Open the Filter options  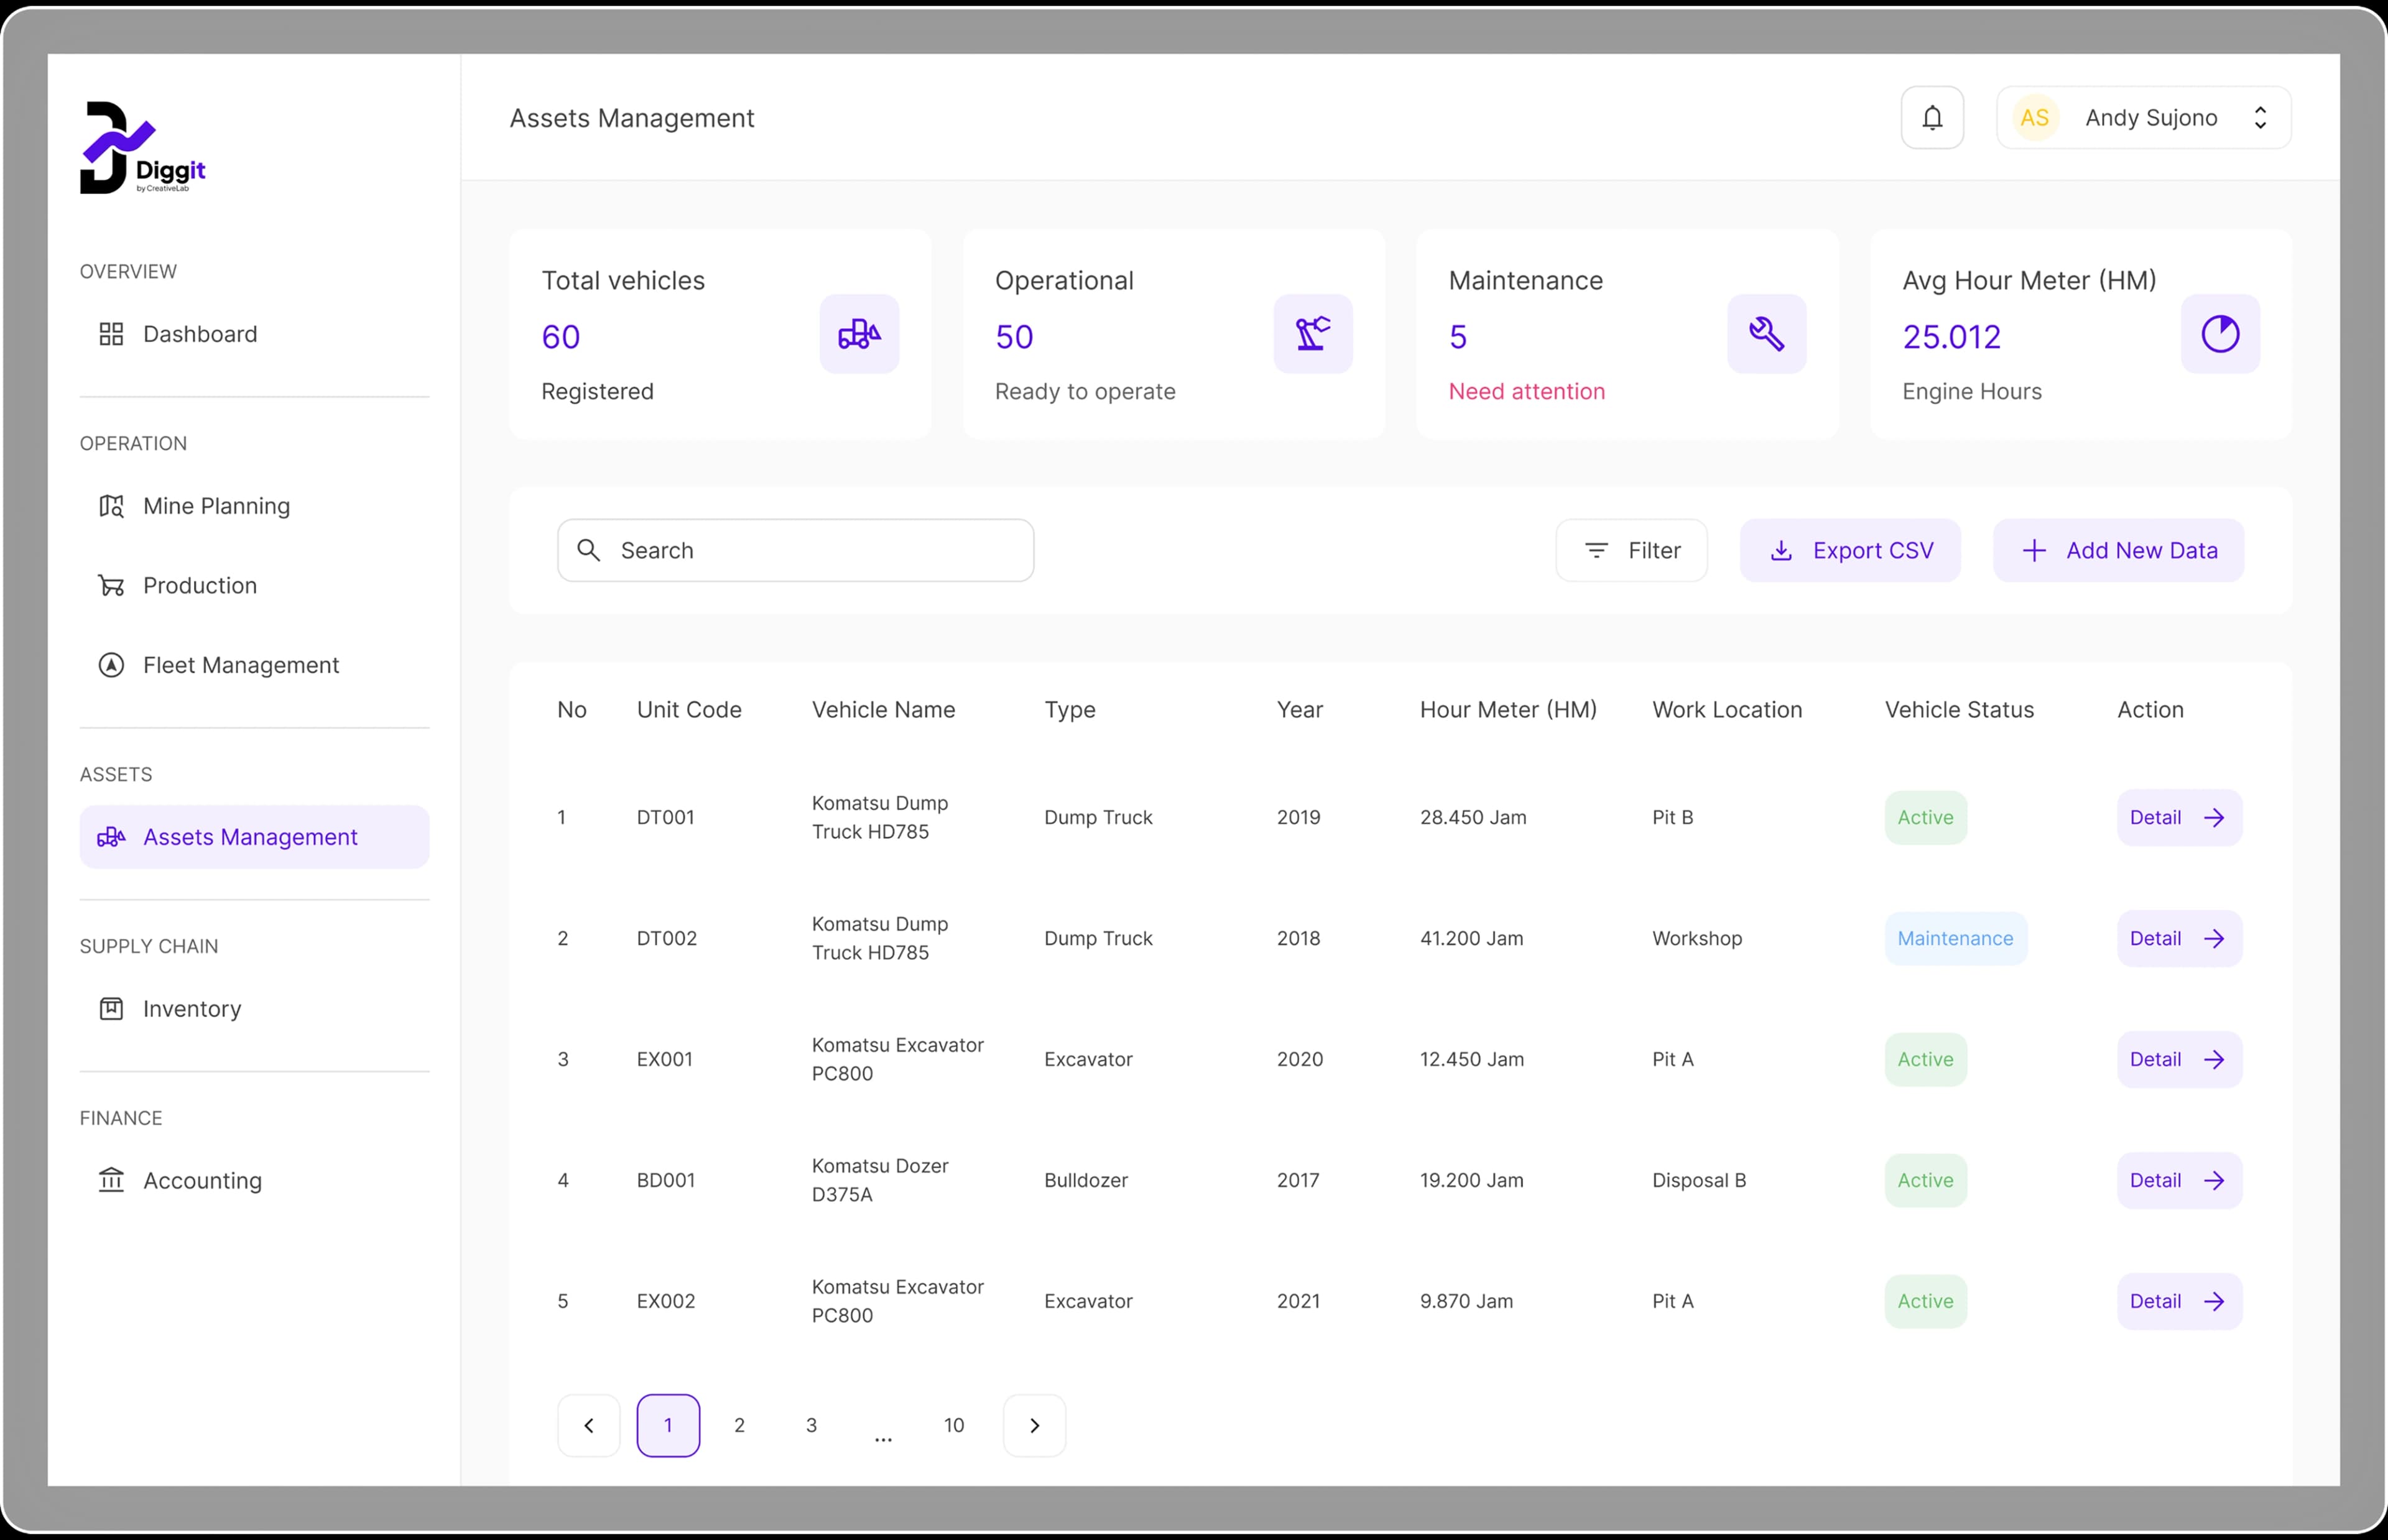1631,550
